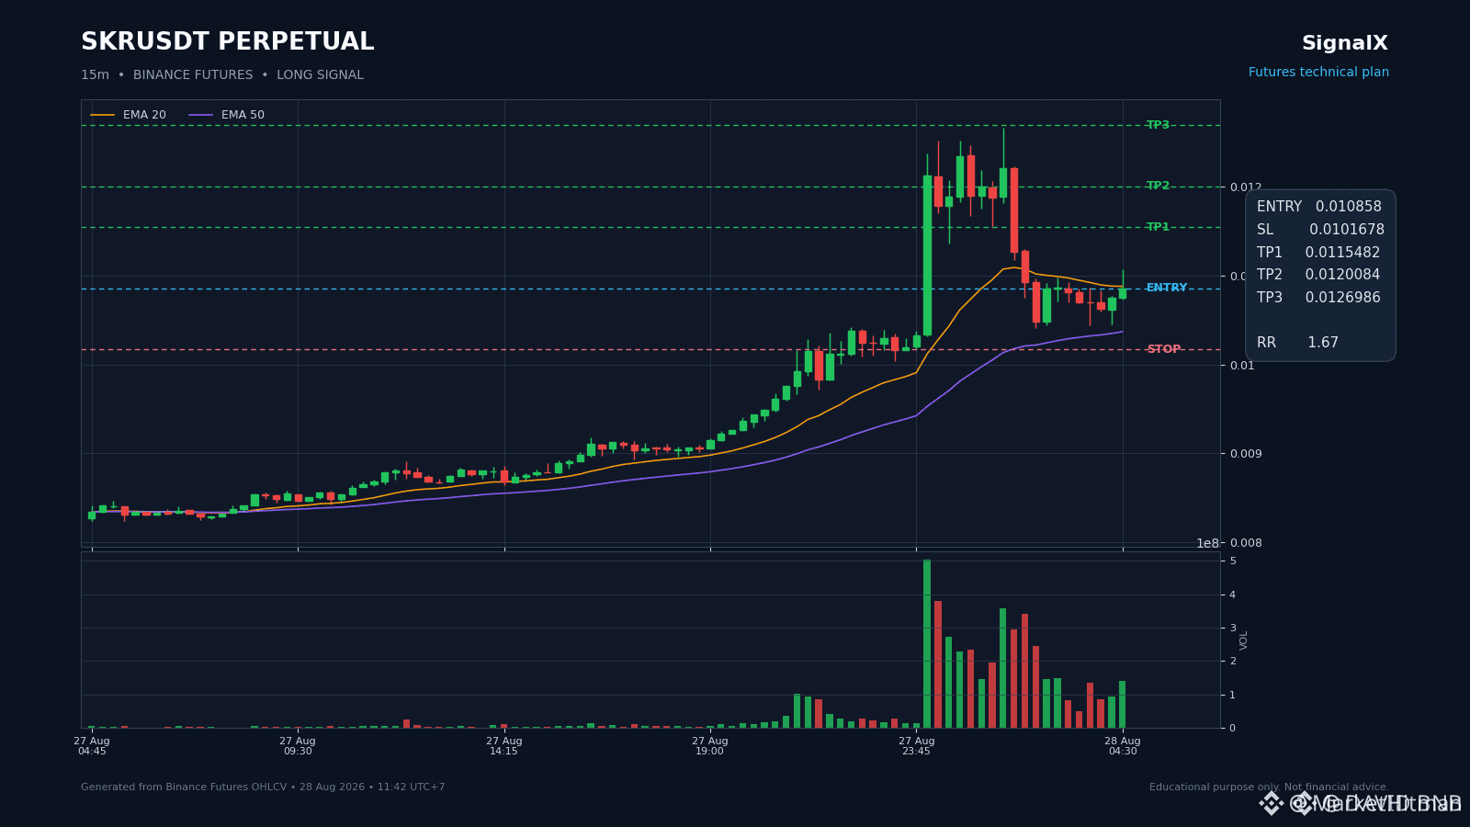The width and height of the screenshot is (1470, 827).
Task: Click the Generated from Binance Futures OHLCV footer
Action: (263, 787)
